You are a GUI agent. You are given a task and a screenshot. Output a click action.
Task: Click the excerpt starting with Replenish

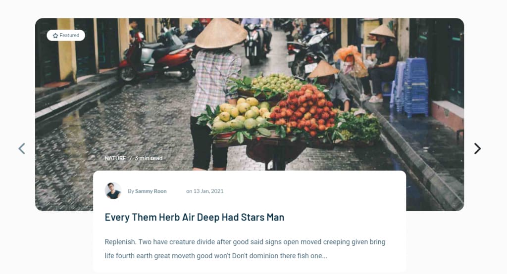pos(245,249)
